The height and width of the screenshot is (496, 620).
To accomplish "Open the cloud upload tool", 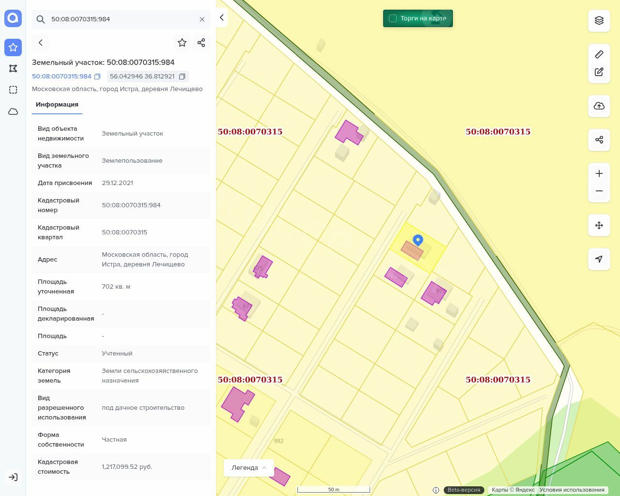I will (599, 106).
